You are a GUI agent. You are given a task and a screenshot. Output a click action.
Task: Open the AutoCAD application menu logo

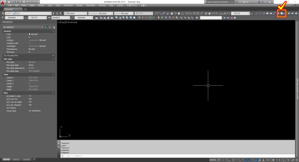pos(3,3)
